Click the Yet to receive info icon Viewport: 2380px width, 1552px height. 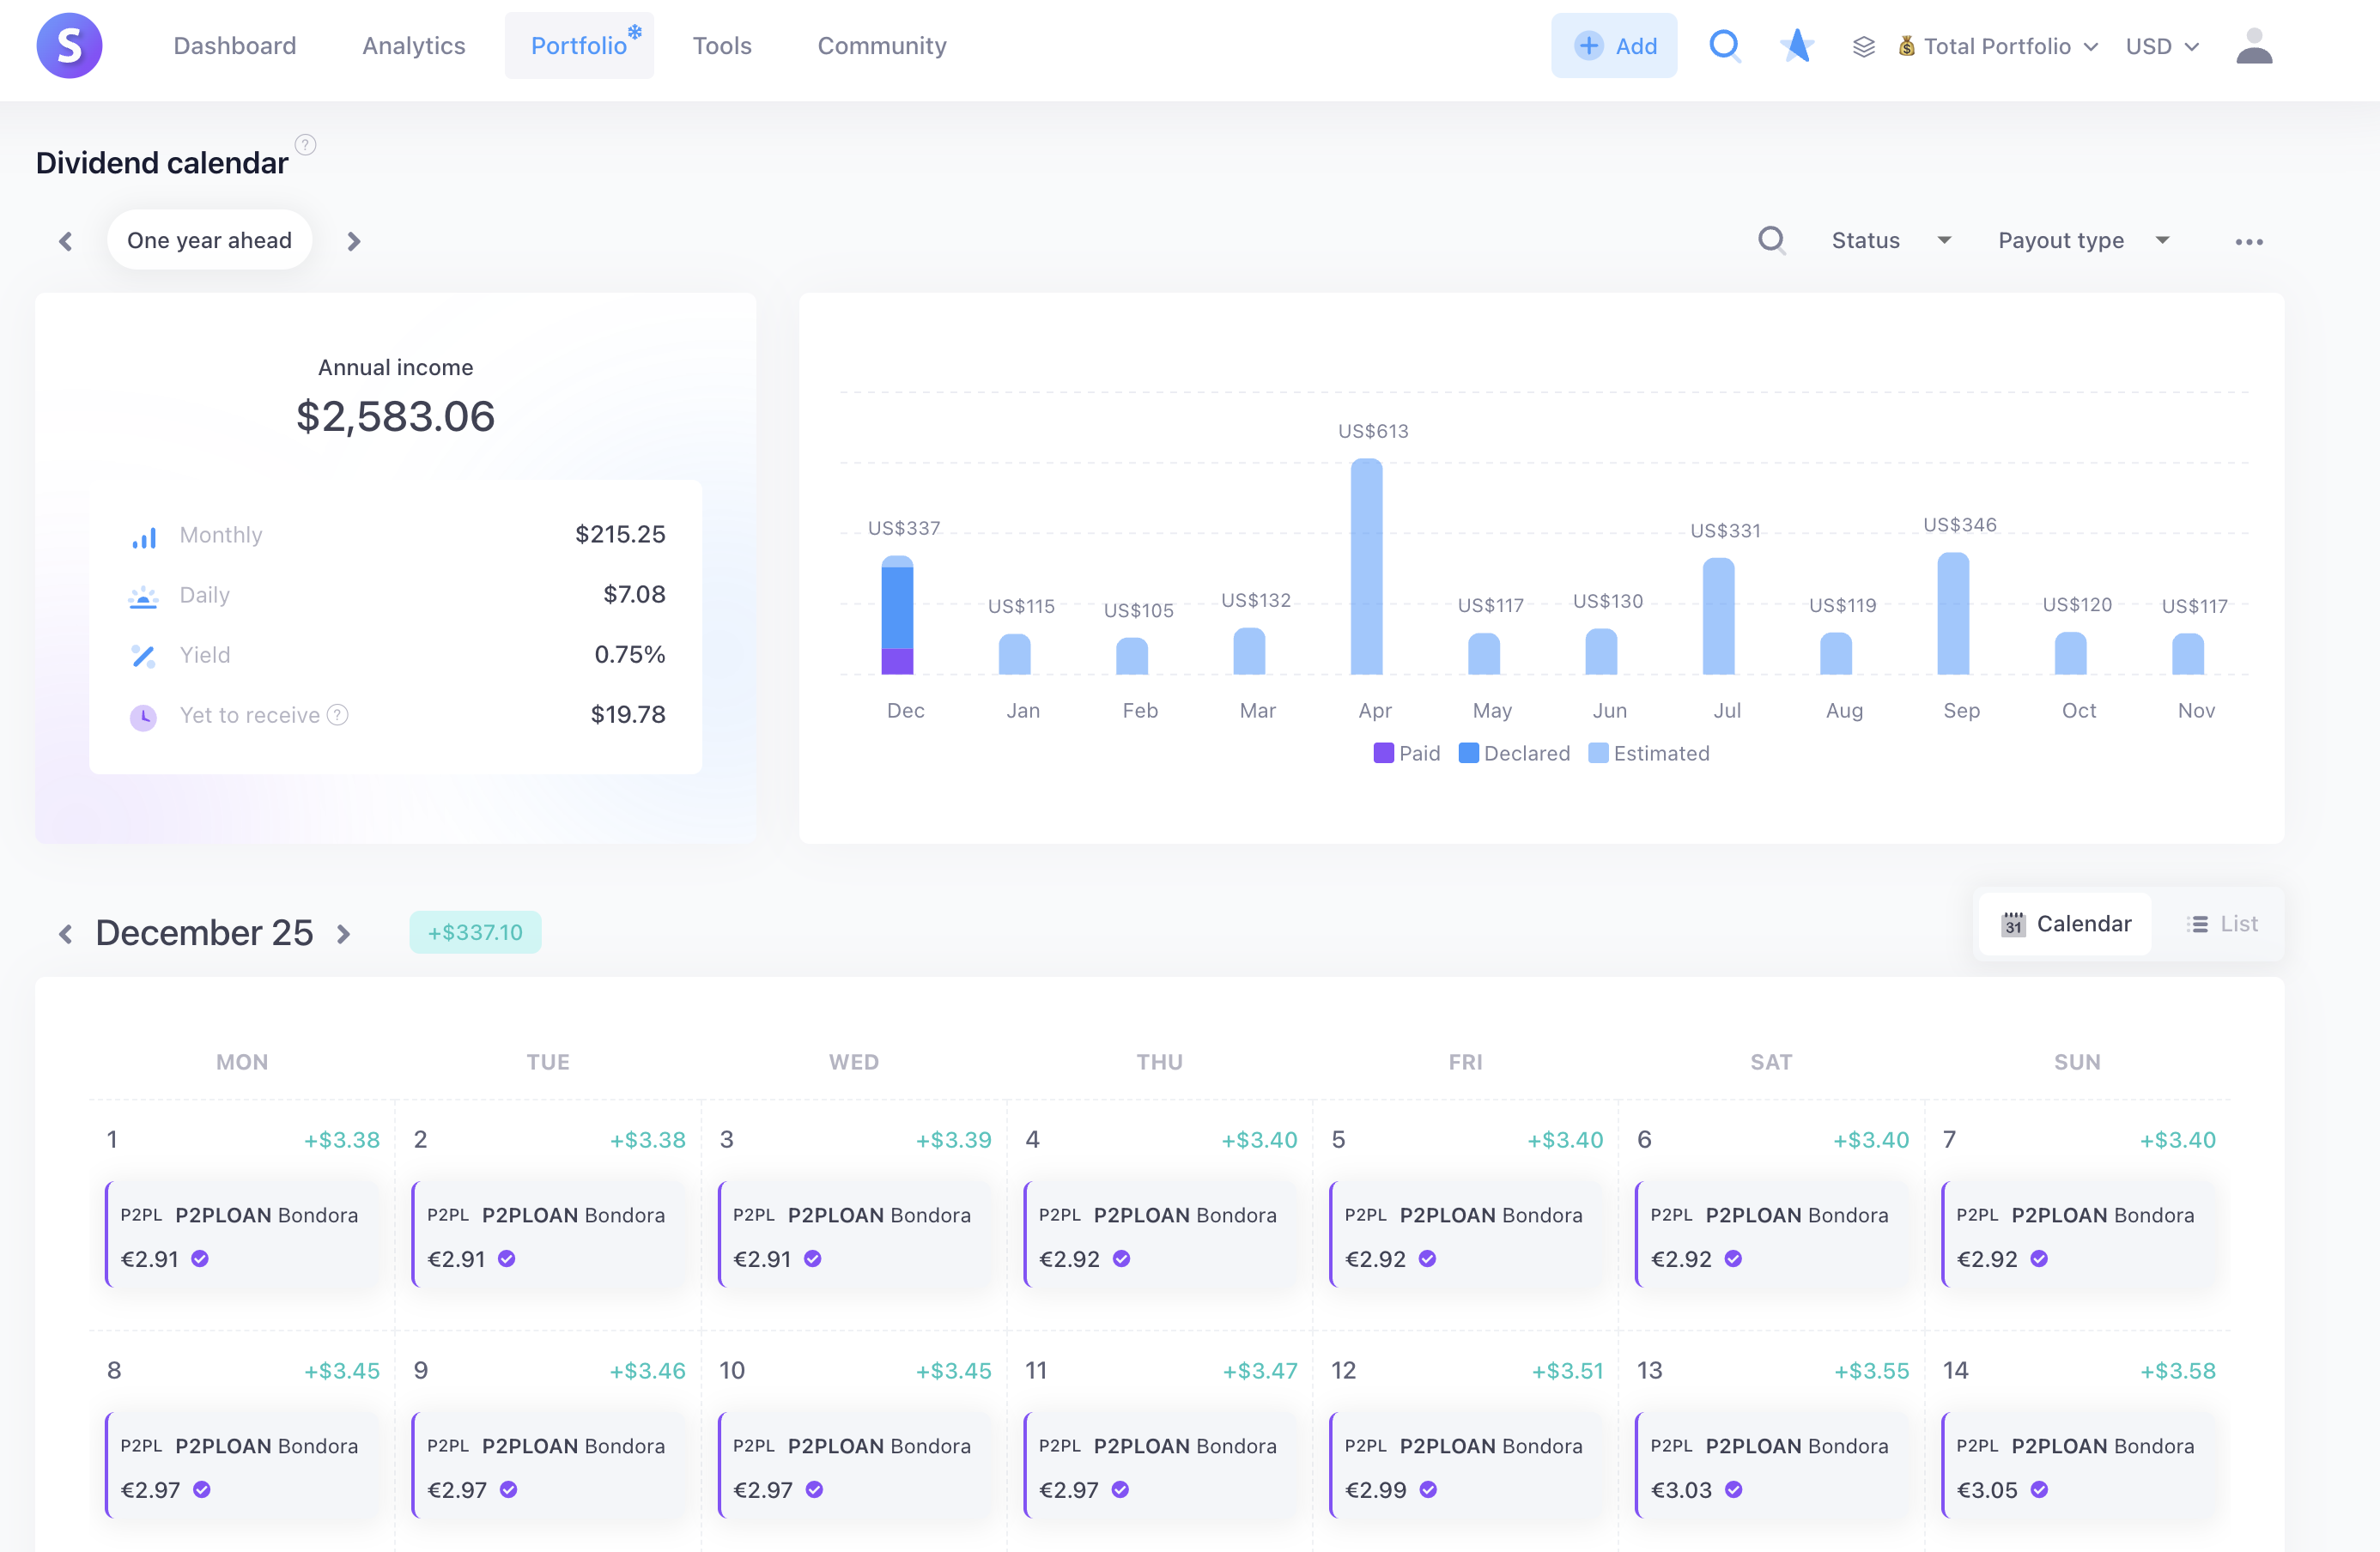(338, 715)
